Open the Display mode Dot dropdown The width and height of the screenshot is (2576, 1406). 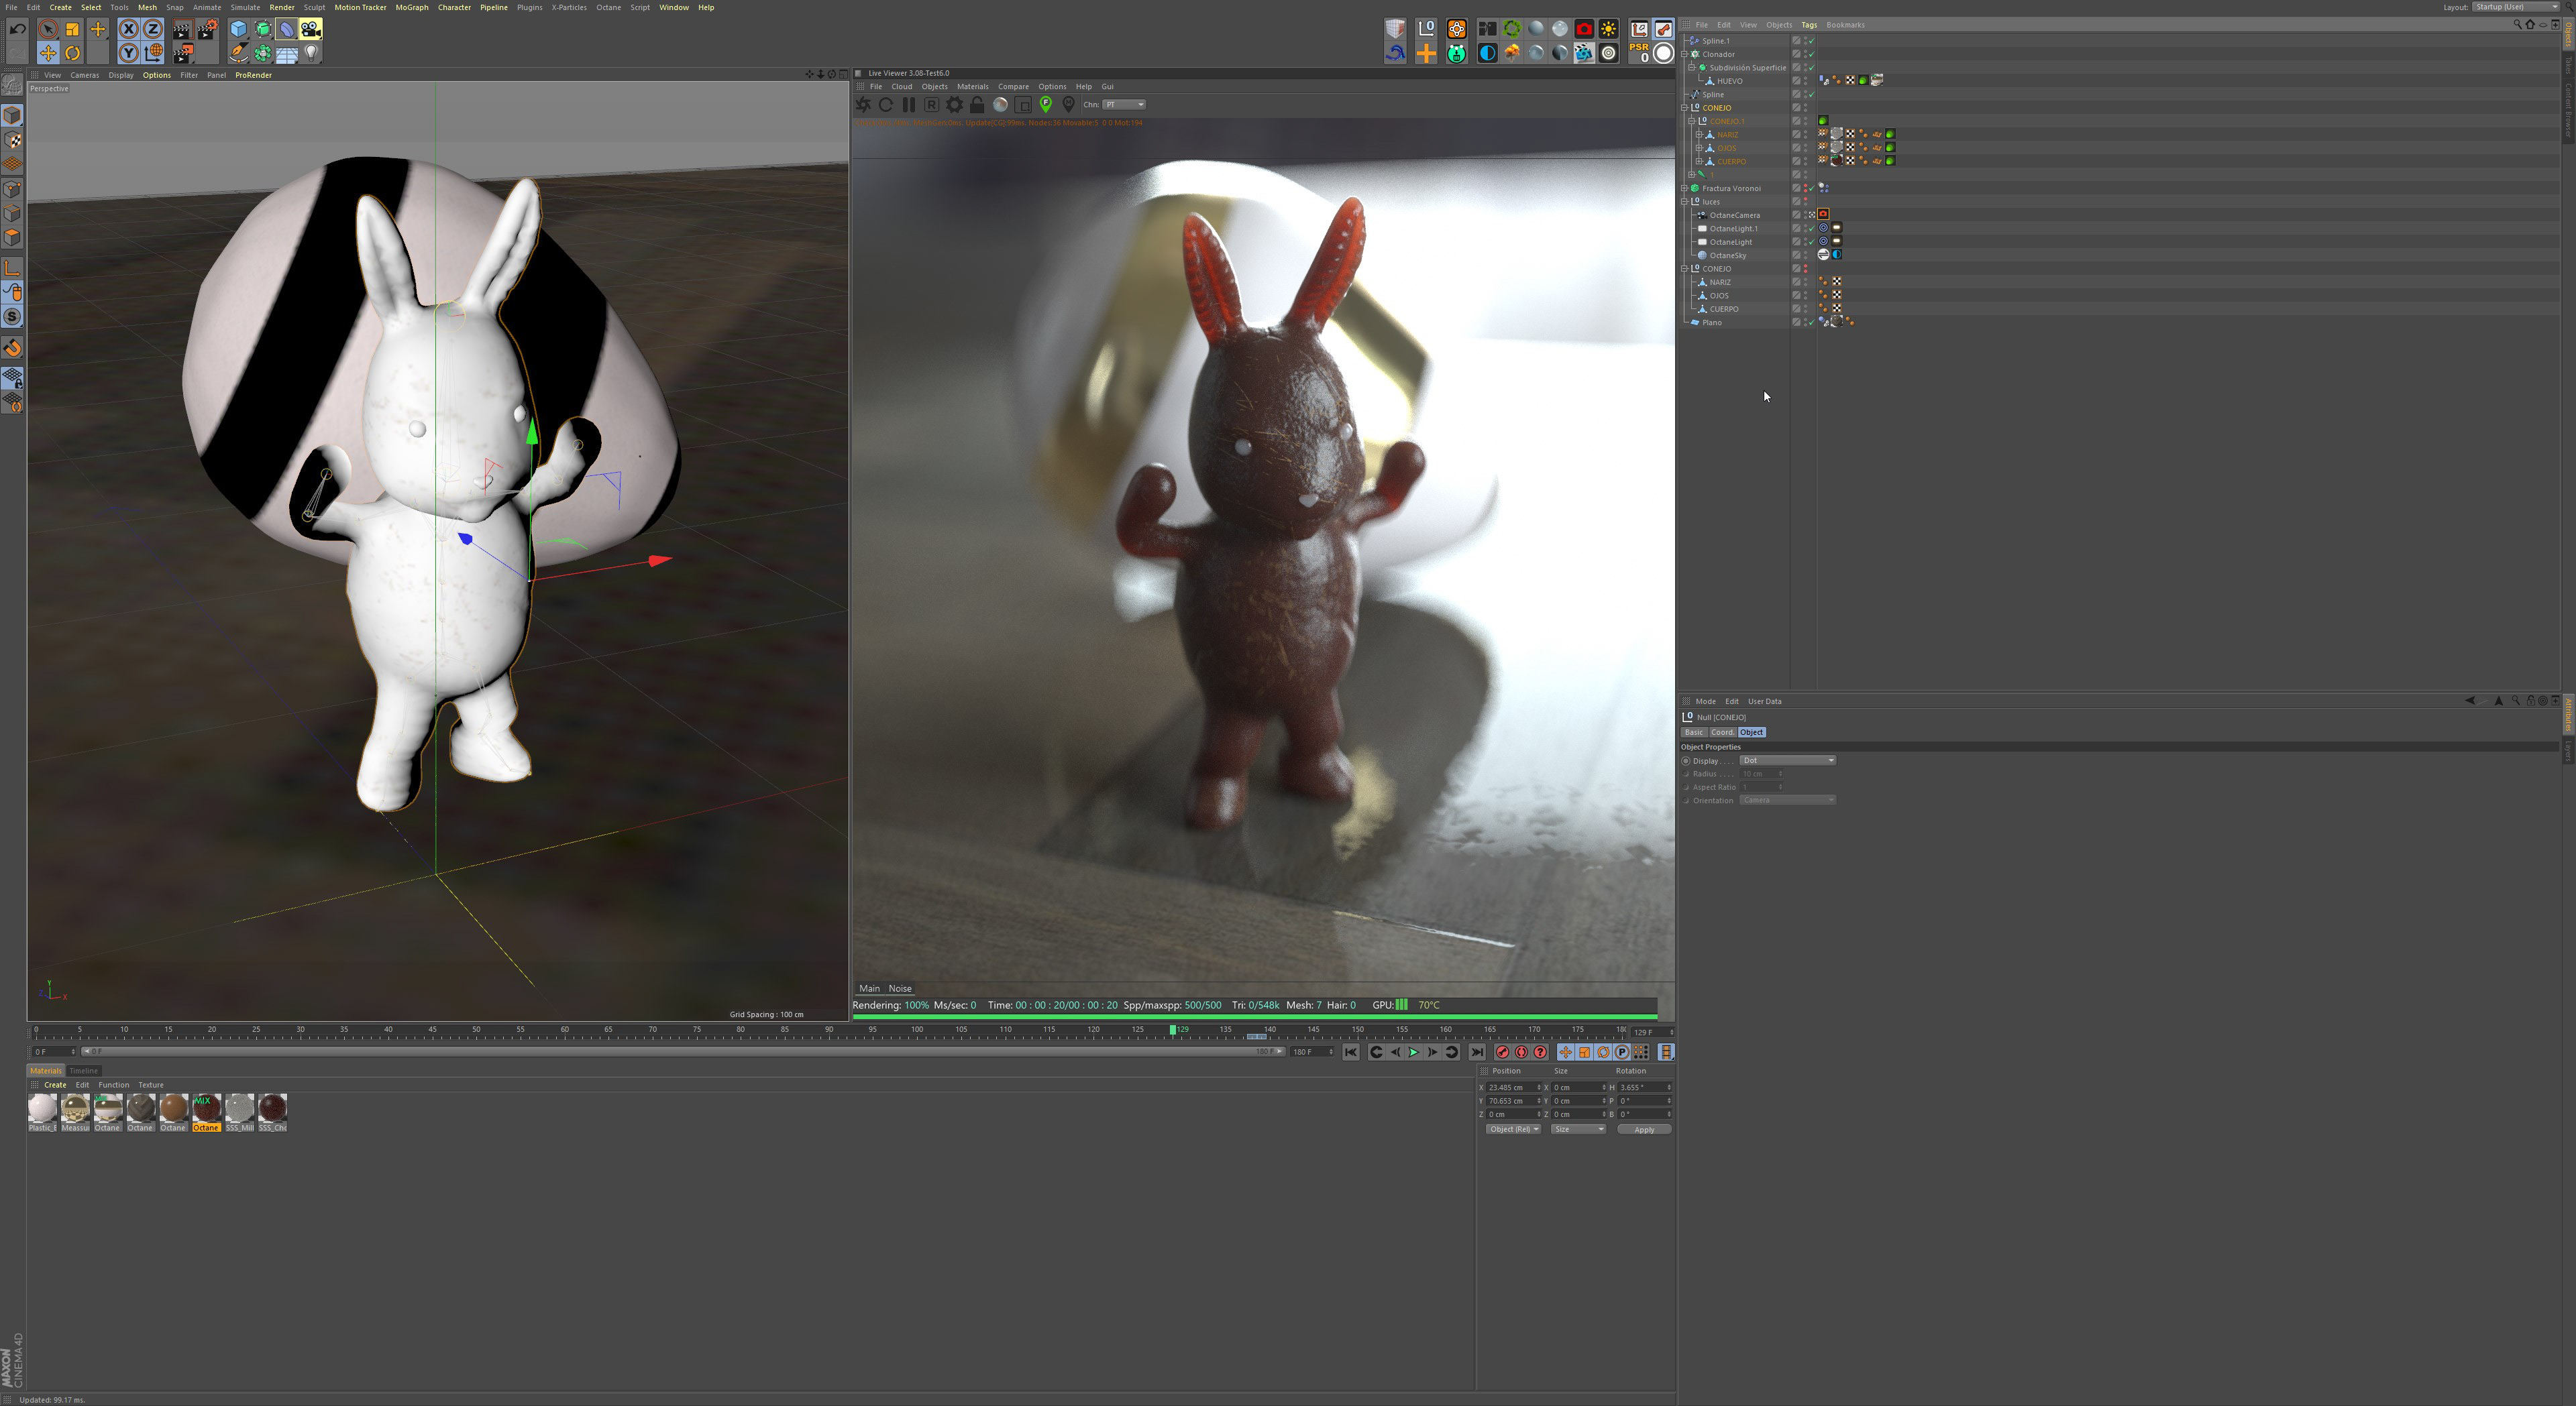click(x=1787, y=760)
